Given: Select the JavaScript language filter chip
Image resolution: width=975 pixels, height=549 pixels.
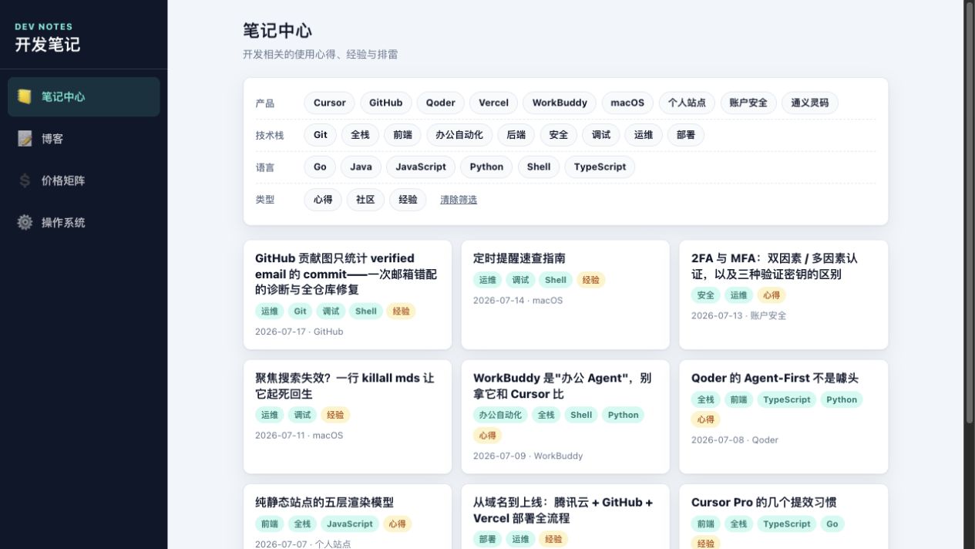Looking at the screenshot, I should [421, 167].
